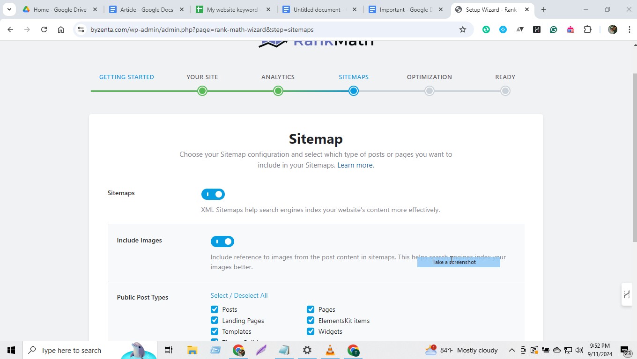Open the tab search dropdown
The height and width of the screenshot is (359, 637).
click(x=9, y=9)
